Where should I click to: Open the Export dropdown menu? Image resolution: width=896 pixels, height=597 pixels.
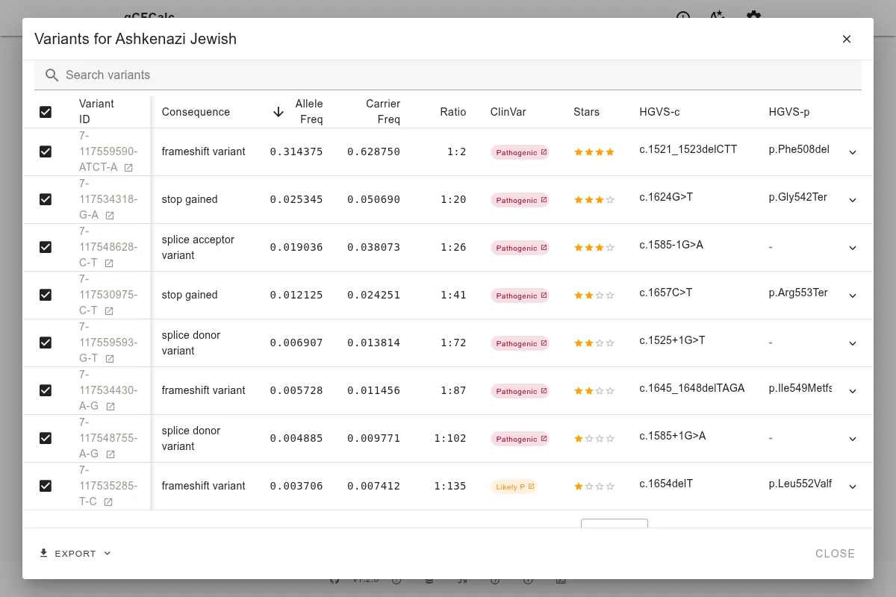coord(75,553)
